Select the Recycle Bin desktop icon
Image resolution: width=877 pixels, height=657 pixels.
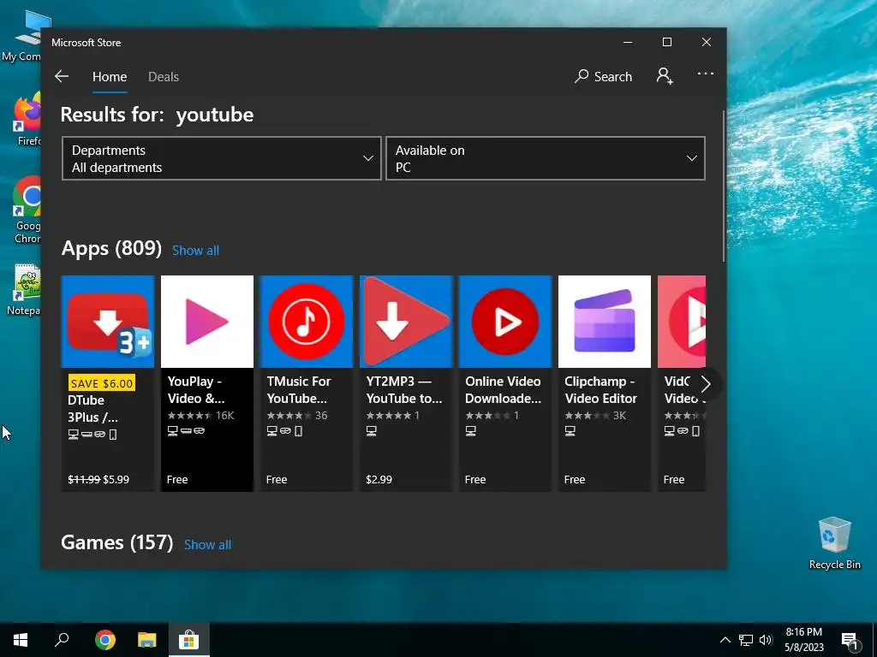tap(834, 543)
